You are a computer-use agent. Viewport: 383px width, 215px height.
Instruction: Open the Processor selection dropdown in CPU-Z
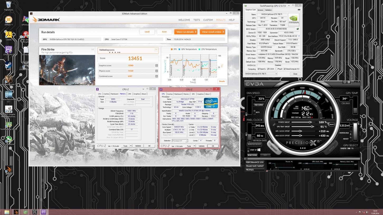180,141
